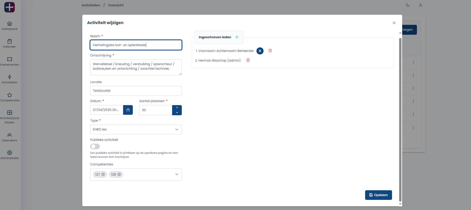Screen dimensions: 471x210
Task: Save changes with Opslaan button
Action: [378, 195]
